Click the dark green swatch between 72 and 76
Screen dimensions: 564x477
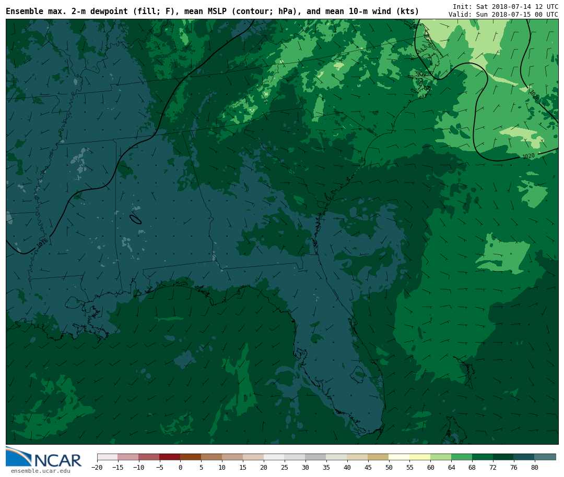pos(504,457)
